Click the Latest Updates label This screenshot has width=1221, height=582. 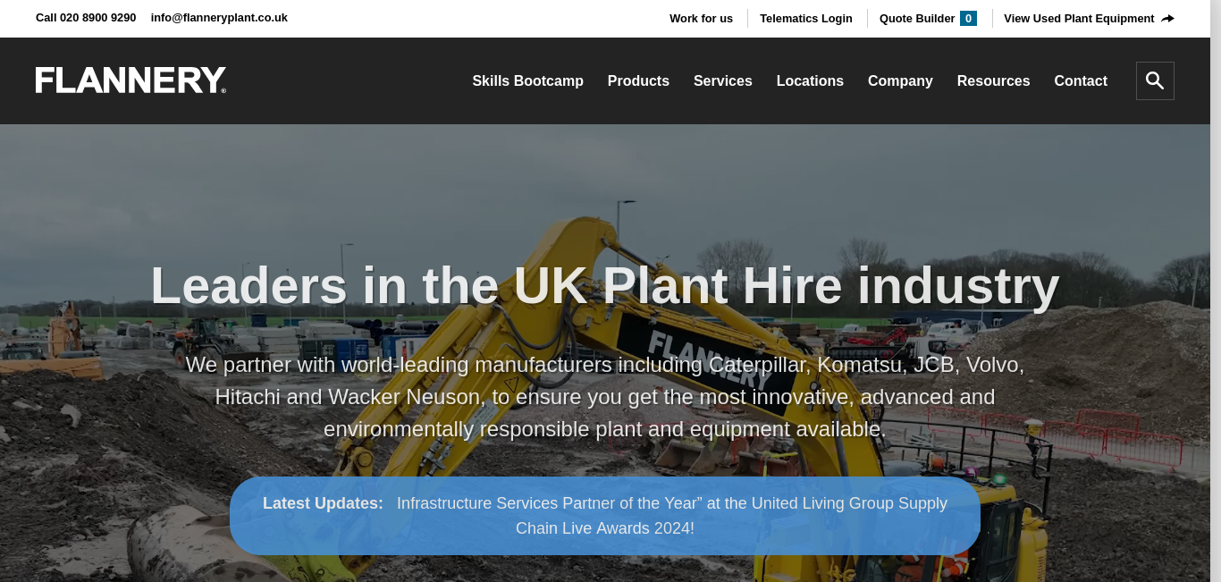click(323, 503)
